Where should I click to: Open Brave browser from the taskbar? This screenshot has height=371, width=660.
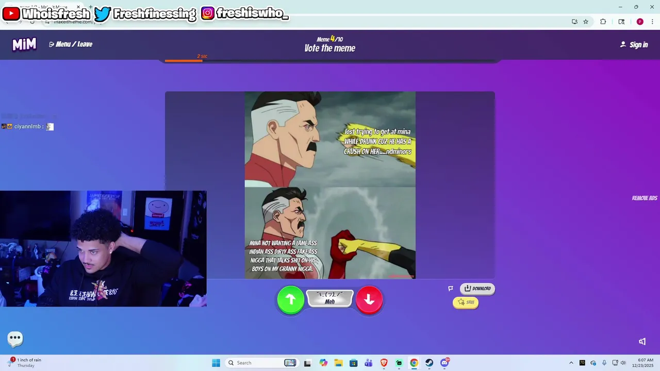click(x=384, y=363)
